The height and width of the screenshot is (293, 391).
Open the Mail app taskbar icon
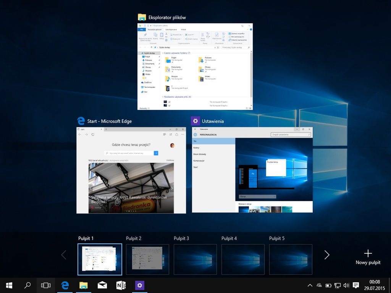point(102,285)
